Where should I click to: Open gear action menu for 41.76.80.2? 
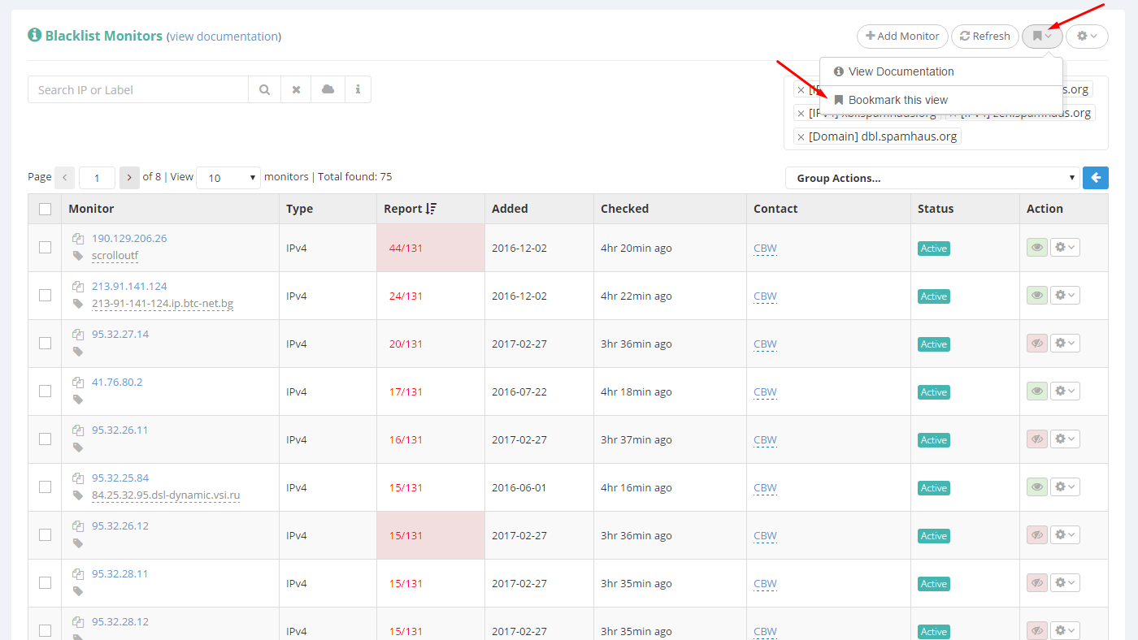pyautogui.click(x=1065, y=391)
